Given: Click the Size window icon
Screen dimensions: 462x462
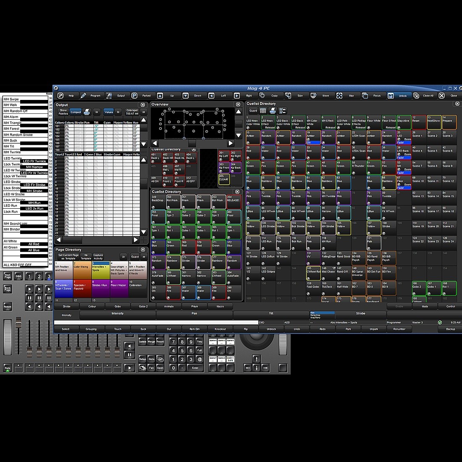Looking at the screenshot, I should 288,95.
